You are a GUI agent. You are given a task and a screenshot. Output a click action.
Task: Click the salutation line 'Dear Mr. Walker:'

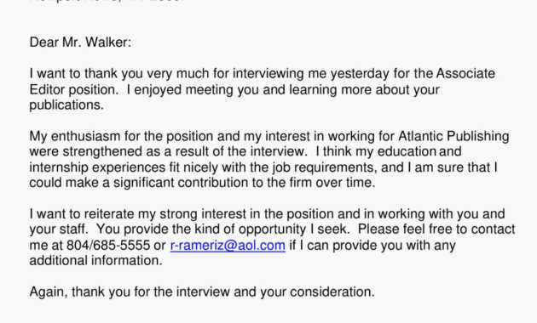coord(80,42)
